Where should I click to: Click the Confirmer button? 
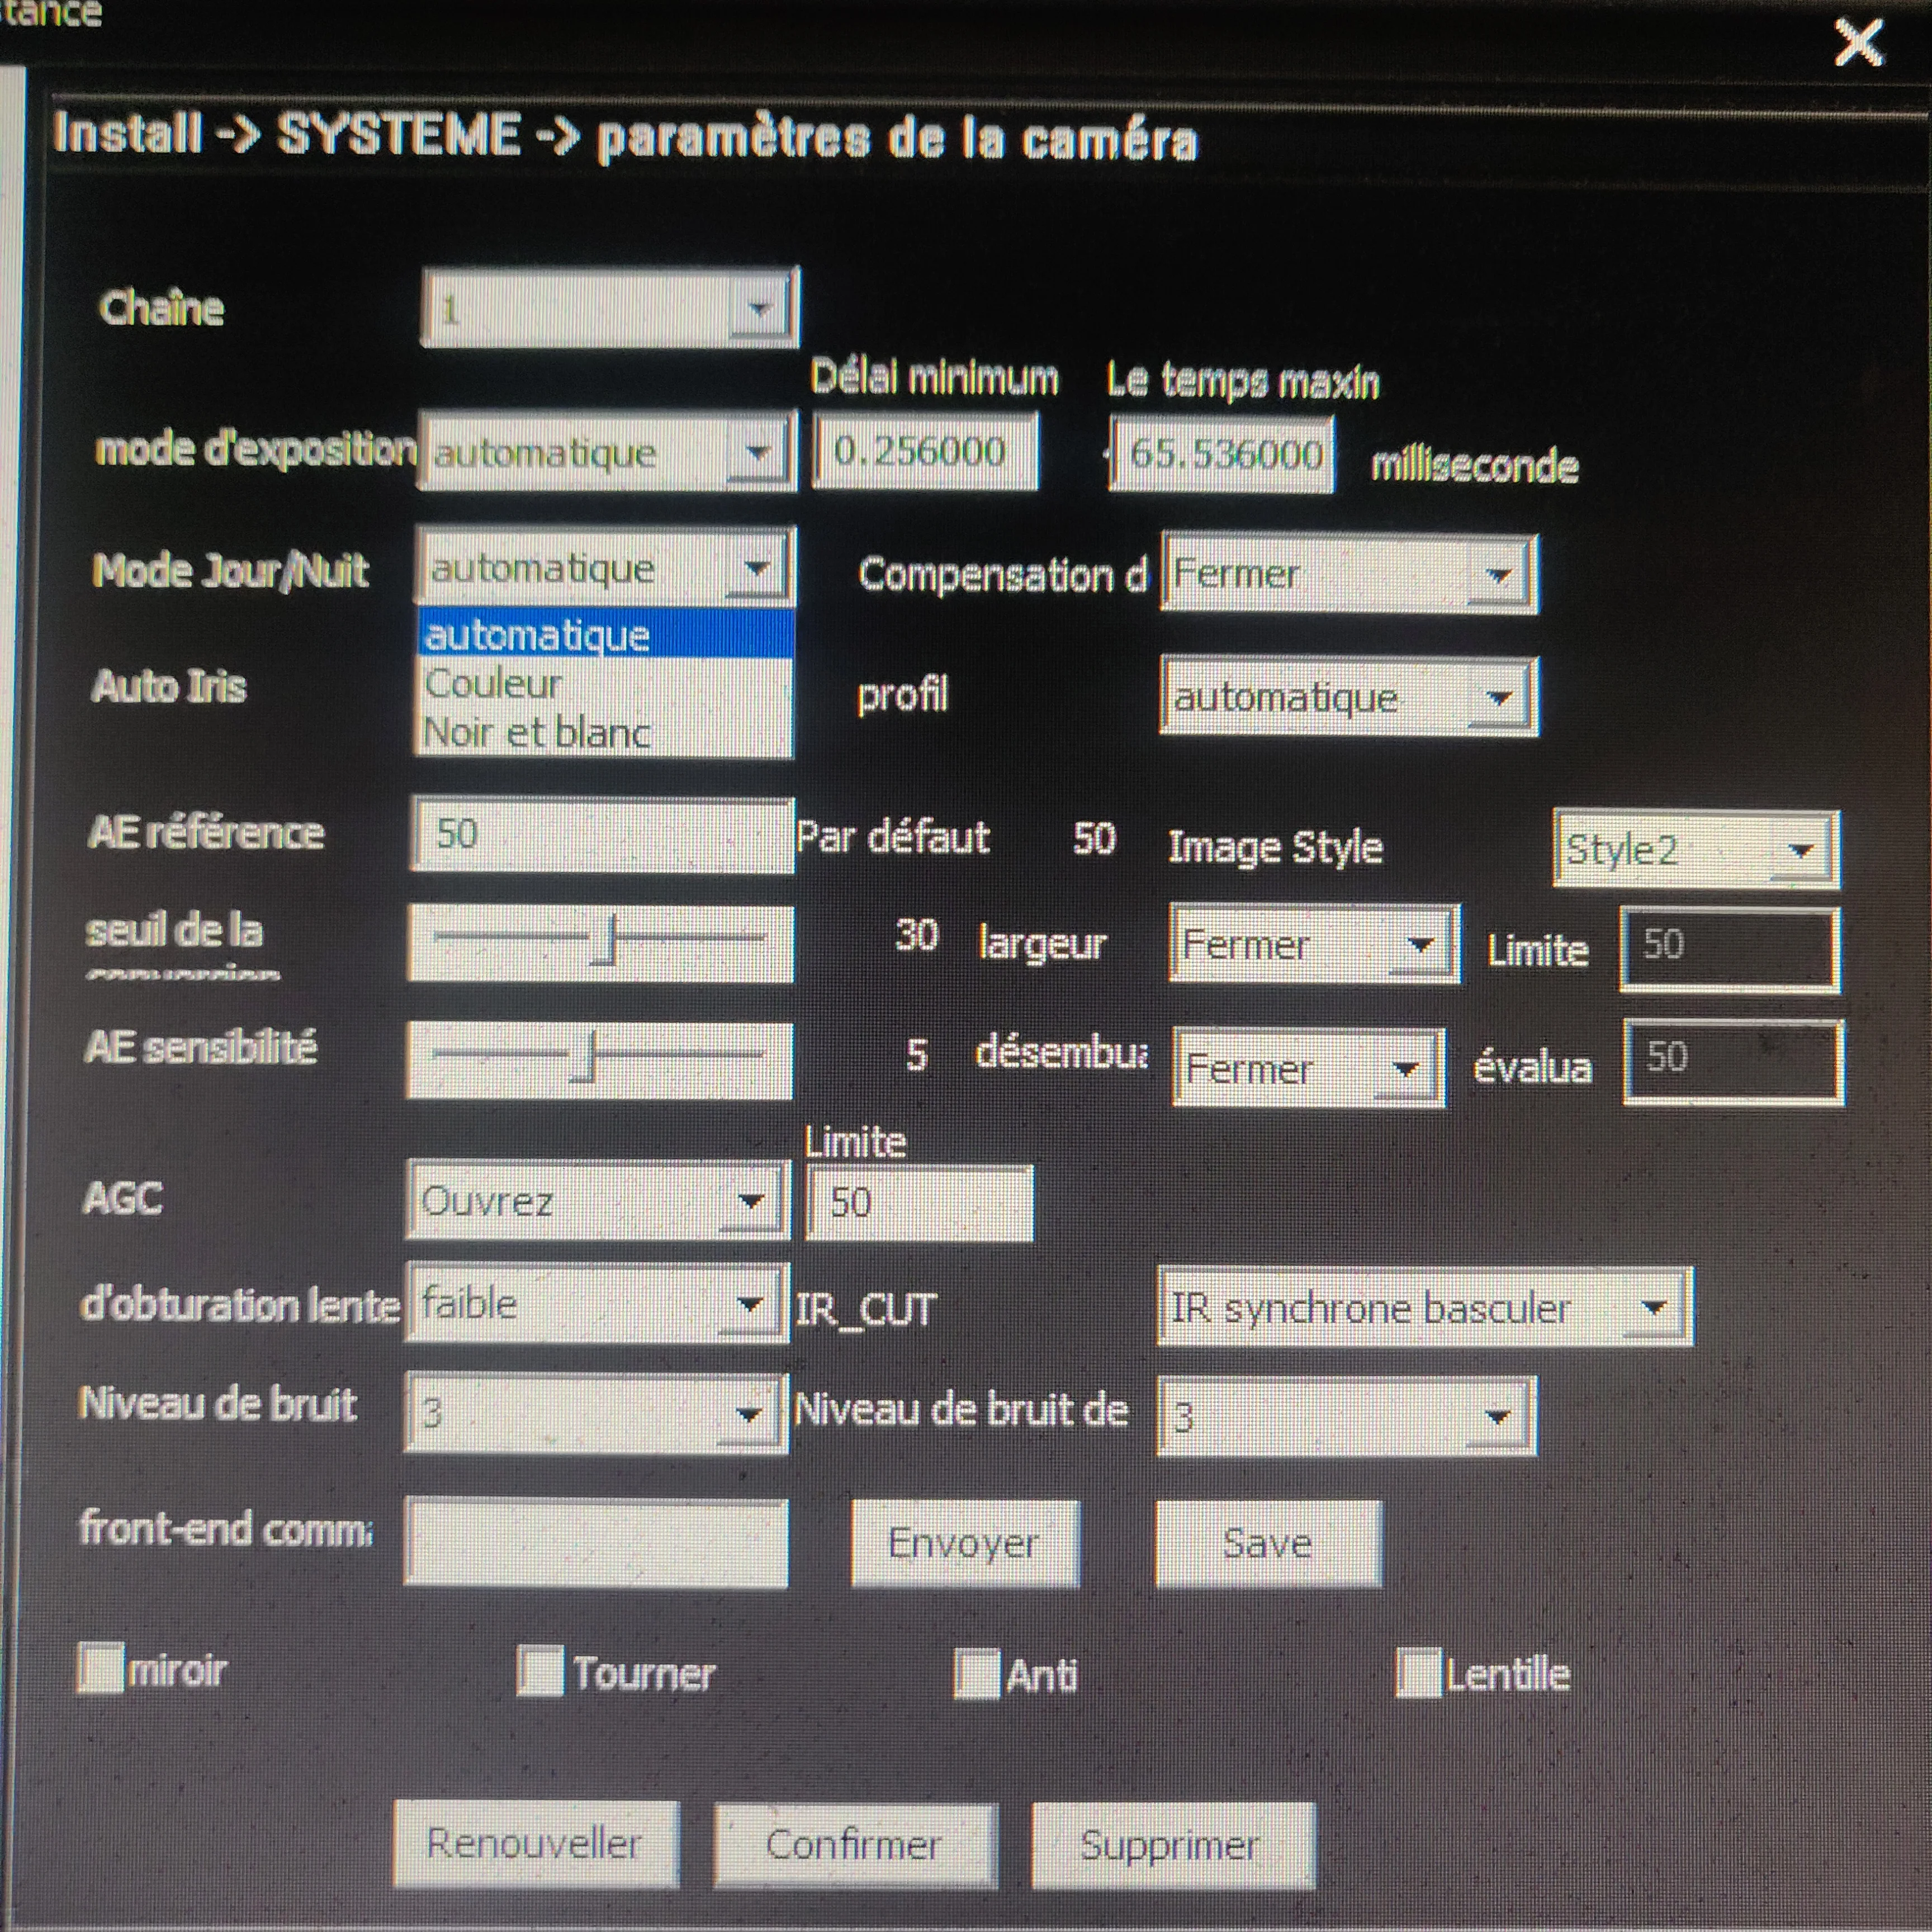pos(855,1844)
